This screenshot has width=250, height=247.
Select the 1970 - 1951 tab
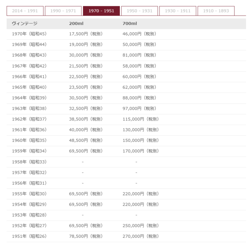(101, 11)
